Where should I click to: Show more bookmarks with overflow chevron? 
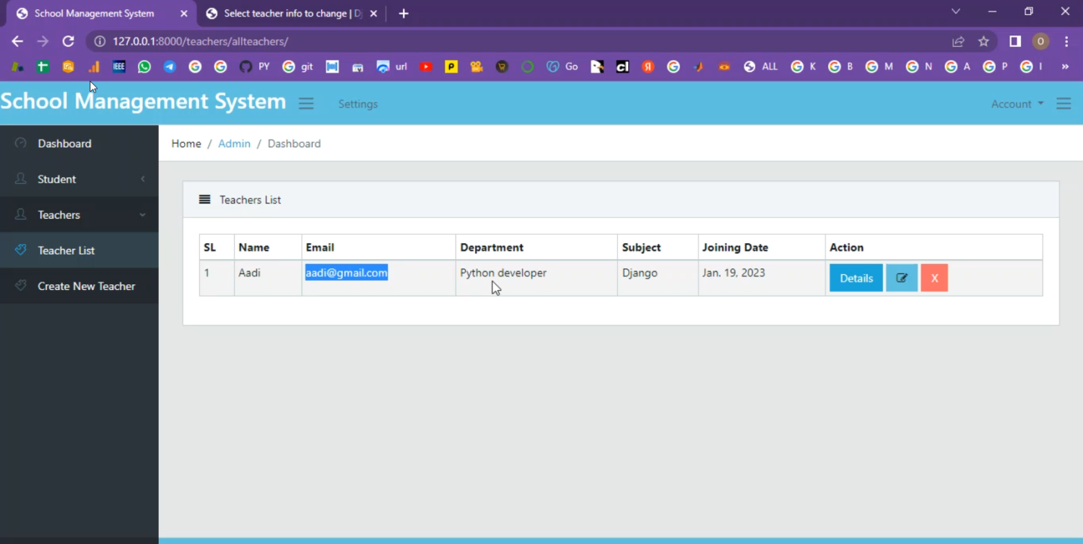tap(1064, 66)
